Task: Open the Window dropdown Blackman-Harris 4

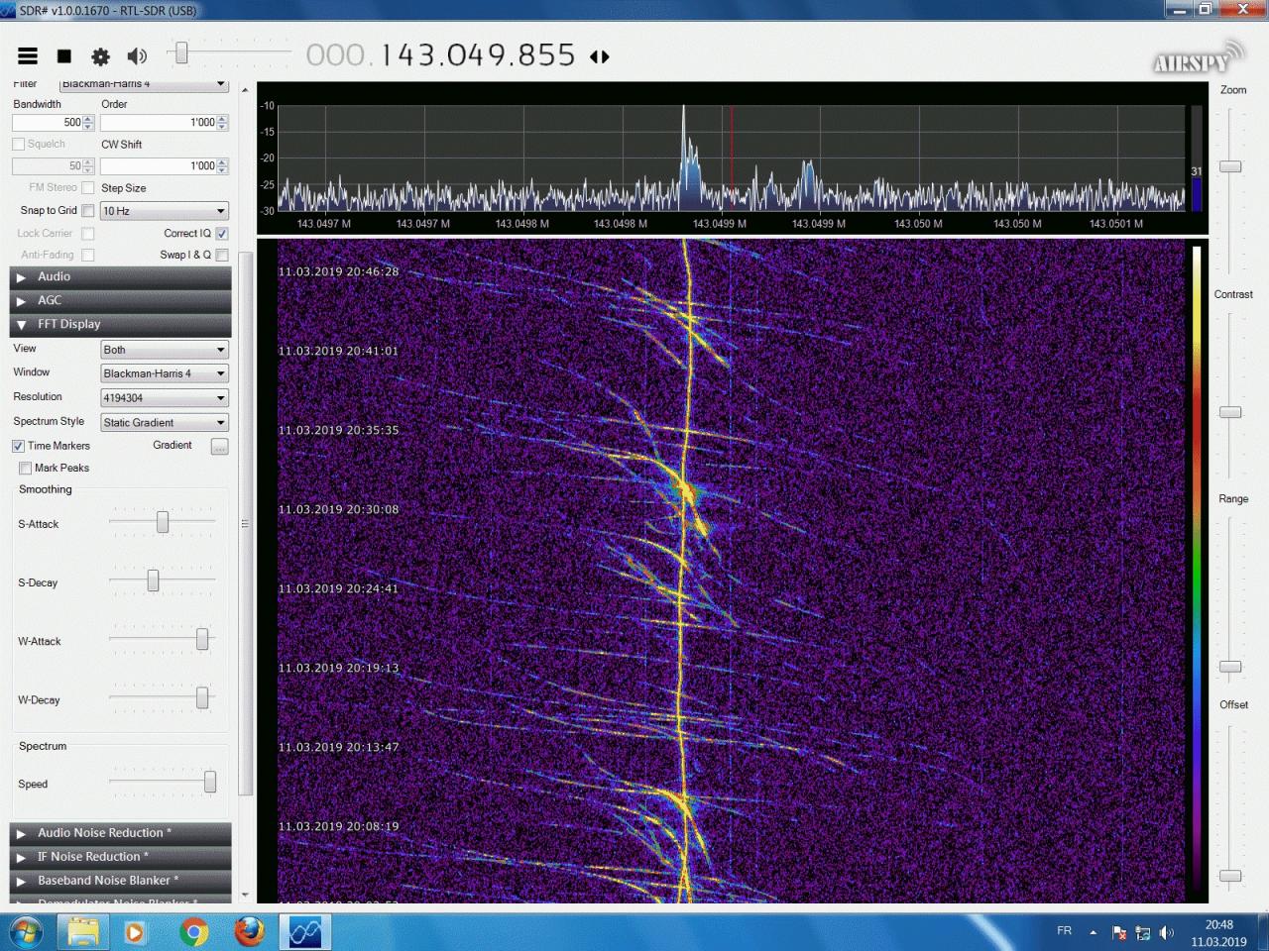Action: pyautogui.click(x=165, y=373)
